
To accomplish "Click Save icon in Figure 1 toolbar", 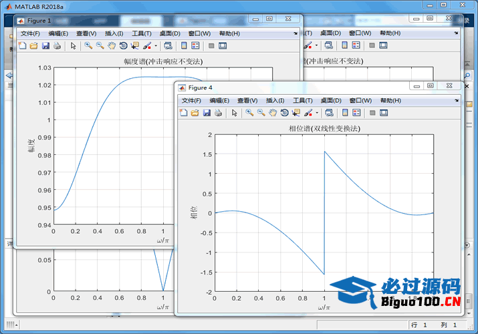I will pyautogui.click(x=45, y=45).
